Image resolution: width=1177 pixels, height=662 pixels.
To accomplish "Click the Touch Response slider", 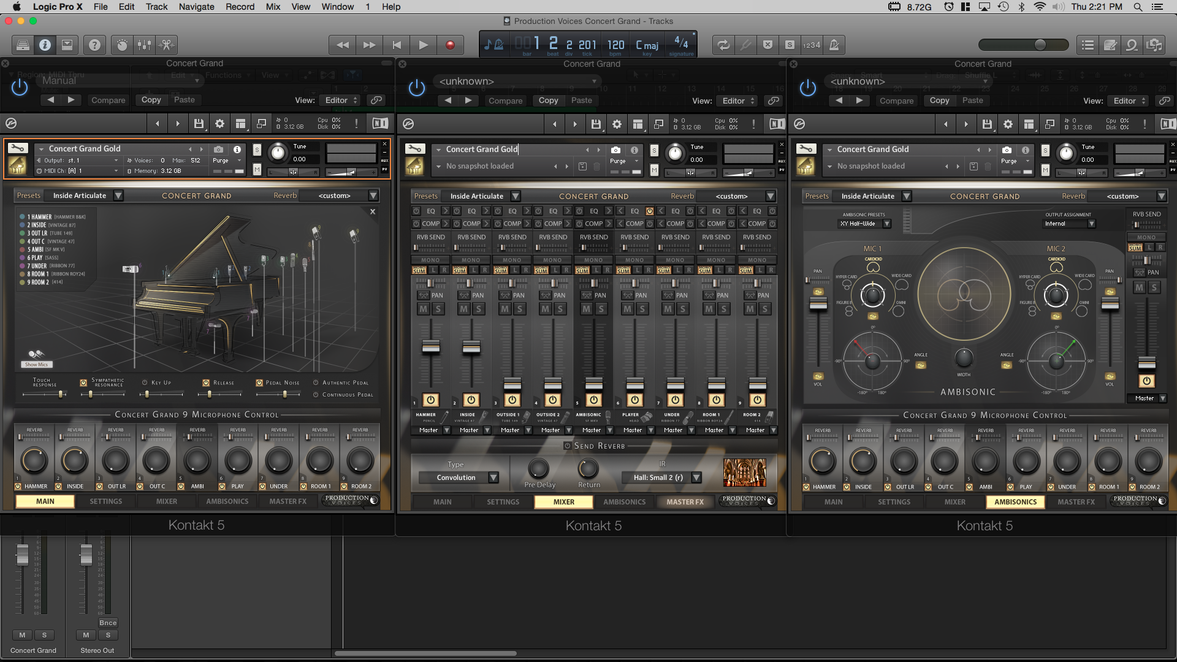I will pyautogui.click(x=45, y=395).
